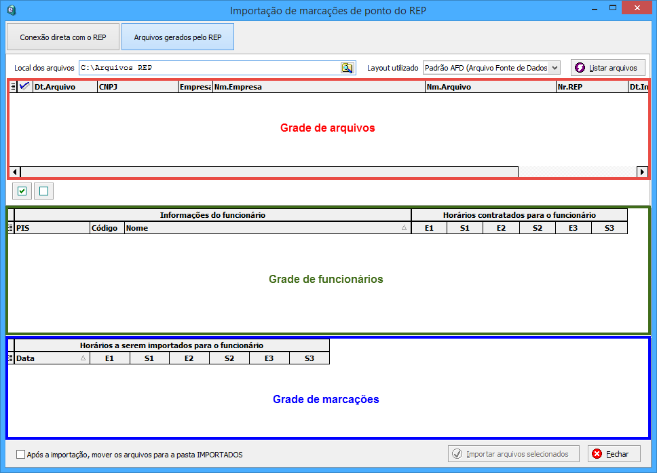This screenshot has width=657, height=473.
Task: Open file grid column selector icon
Action: tap(13, 87)
